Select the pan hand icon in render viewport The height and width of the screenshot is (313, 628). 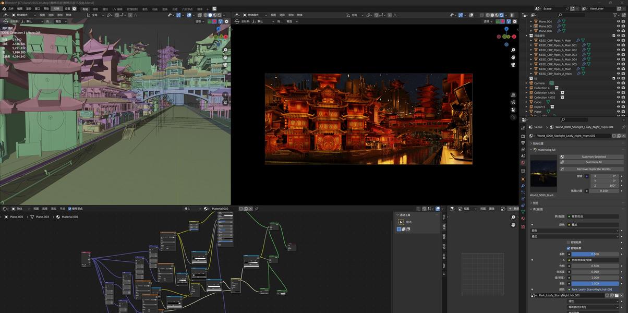point(513,57)
